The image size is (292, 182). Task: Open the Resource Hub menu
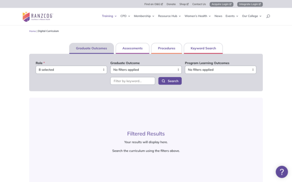(x=169, y=16)
